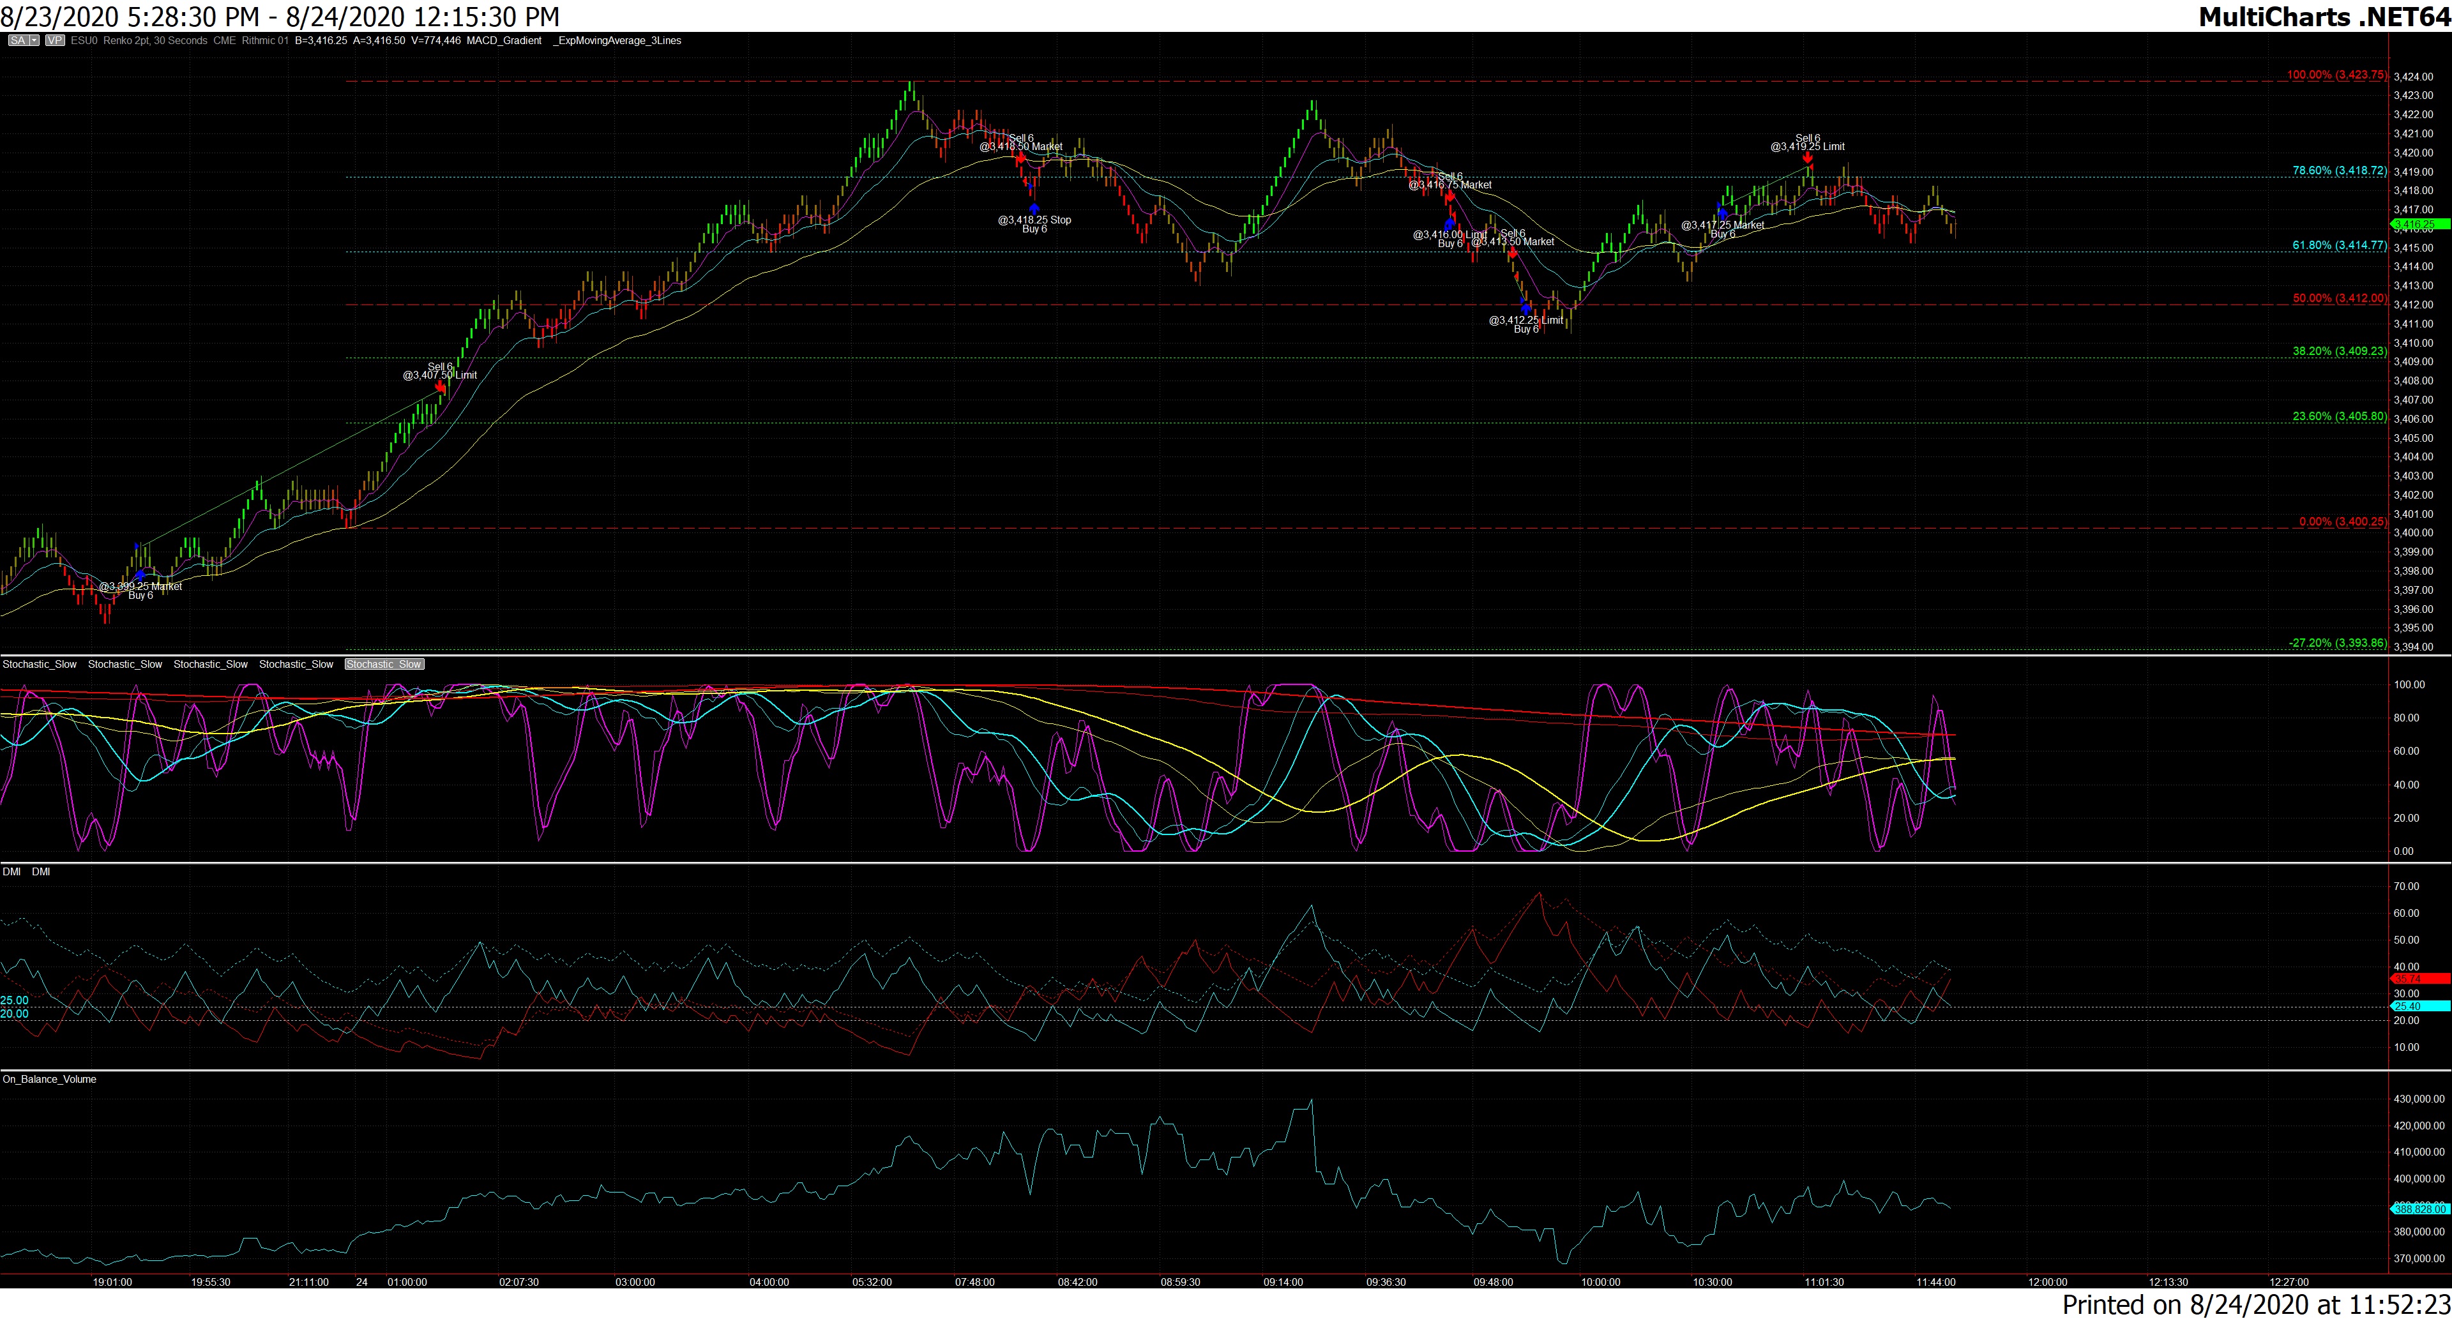
Task: Click the 21:11:00 time axis label
Action: tap(308, 1282)
